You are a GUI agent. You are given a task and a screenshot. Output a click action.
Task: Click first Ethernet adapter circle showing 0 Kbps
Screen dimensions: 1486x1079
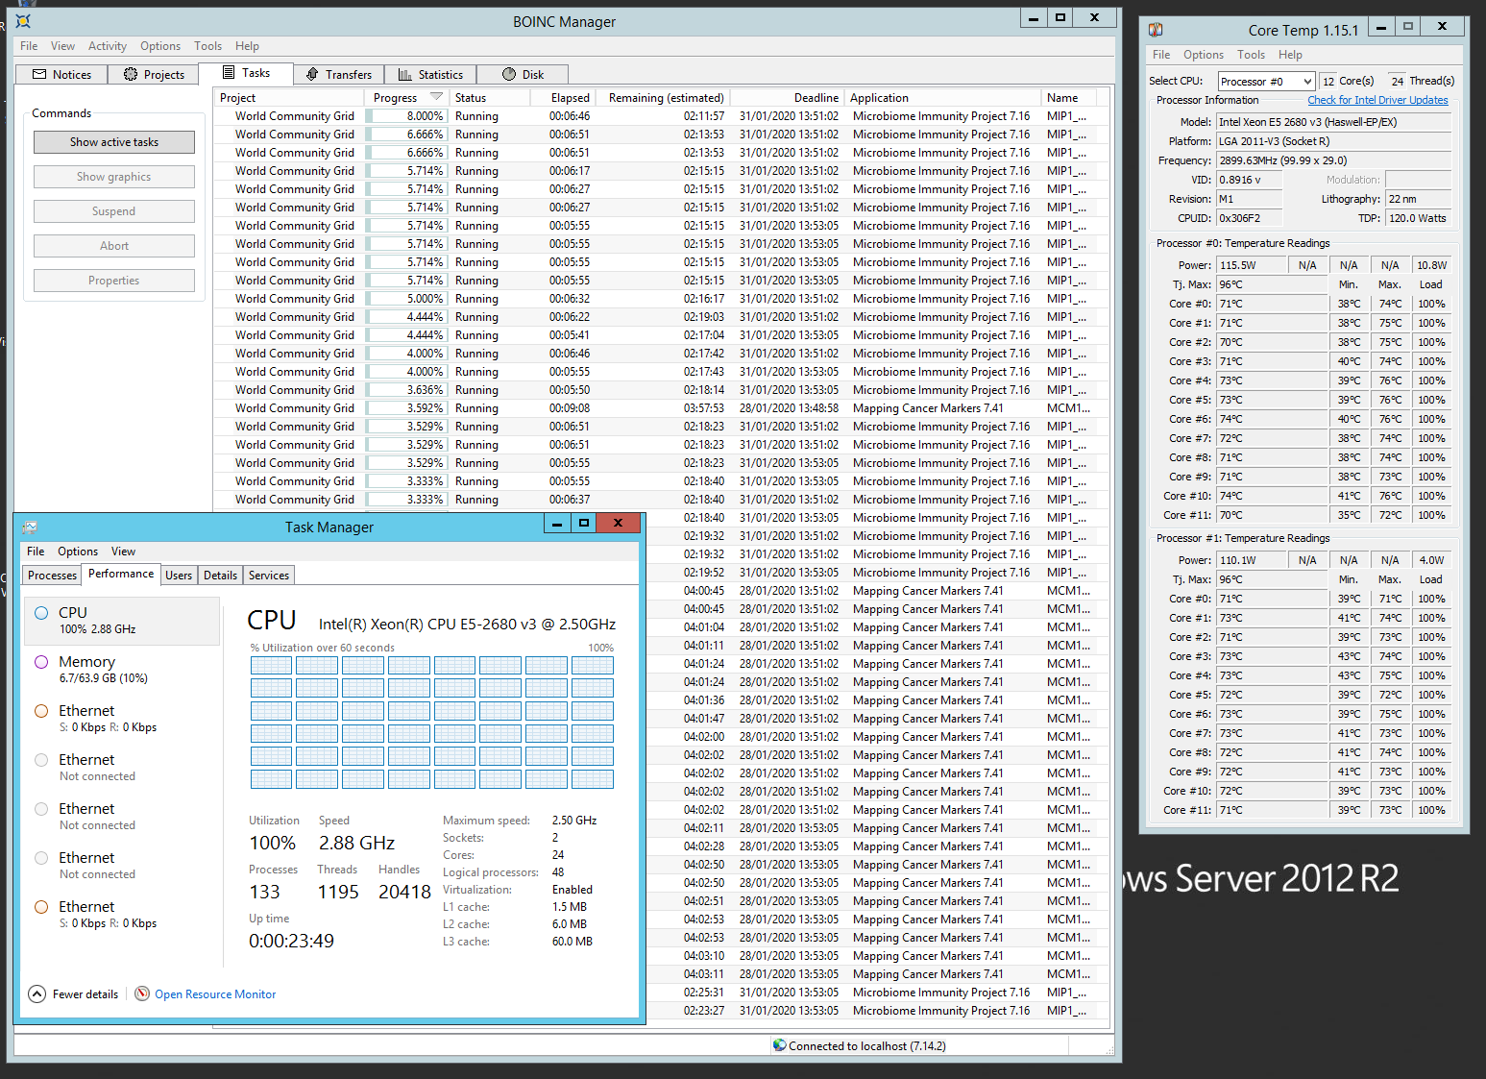point(41,710)
